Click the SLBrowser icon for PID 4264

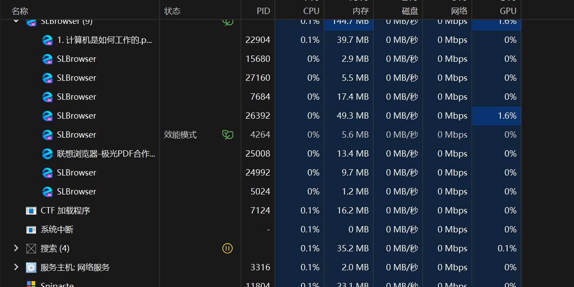pyautogui.click(x=47, y=135)
